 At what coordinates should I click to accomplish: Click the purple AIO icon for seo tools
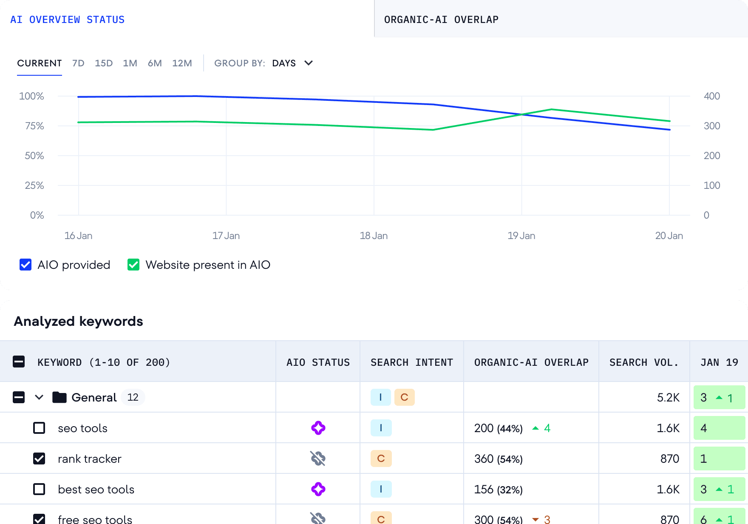click(x=318, y=428)
